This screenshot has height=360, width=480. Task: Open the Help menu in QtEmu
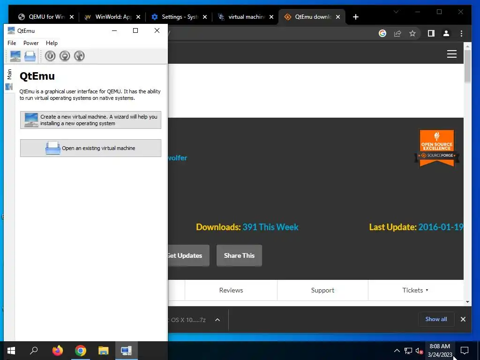click(x=52, y=43)
